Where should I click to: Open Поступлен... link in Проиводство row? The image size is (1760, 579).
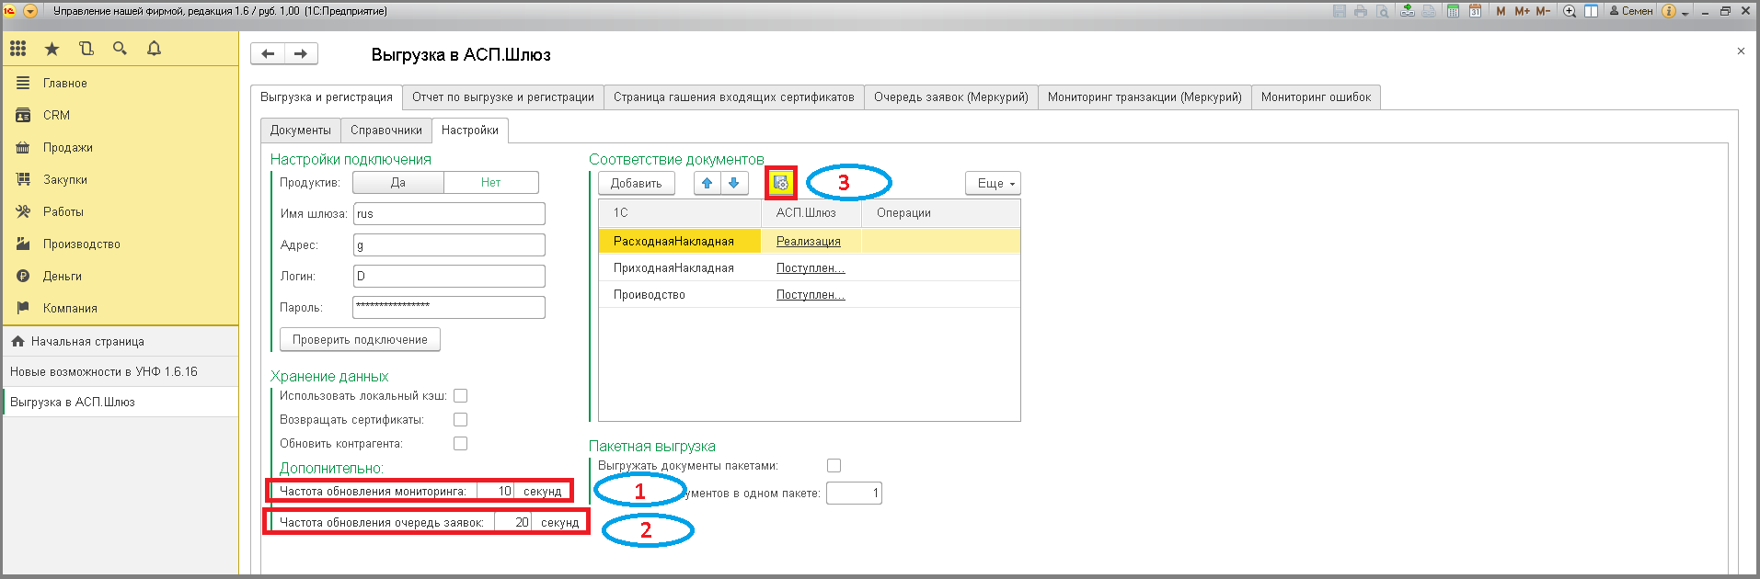(811, 295)
